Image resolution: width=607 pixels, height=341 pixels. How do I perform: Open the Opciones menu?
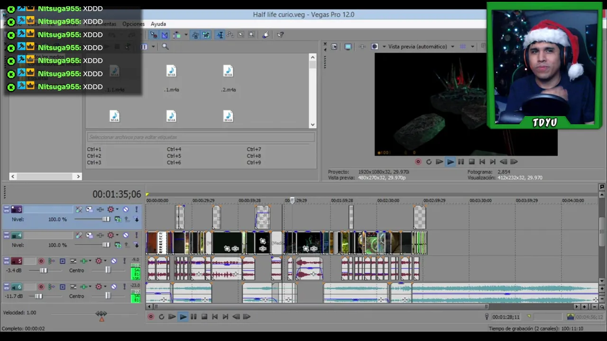tap(133, 24)
